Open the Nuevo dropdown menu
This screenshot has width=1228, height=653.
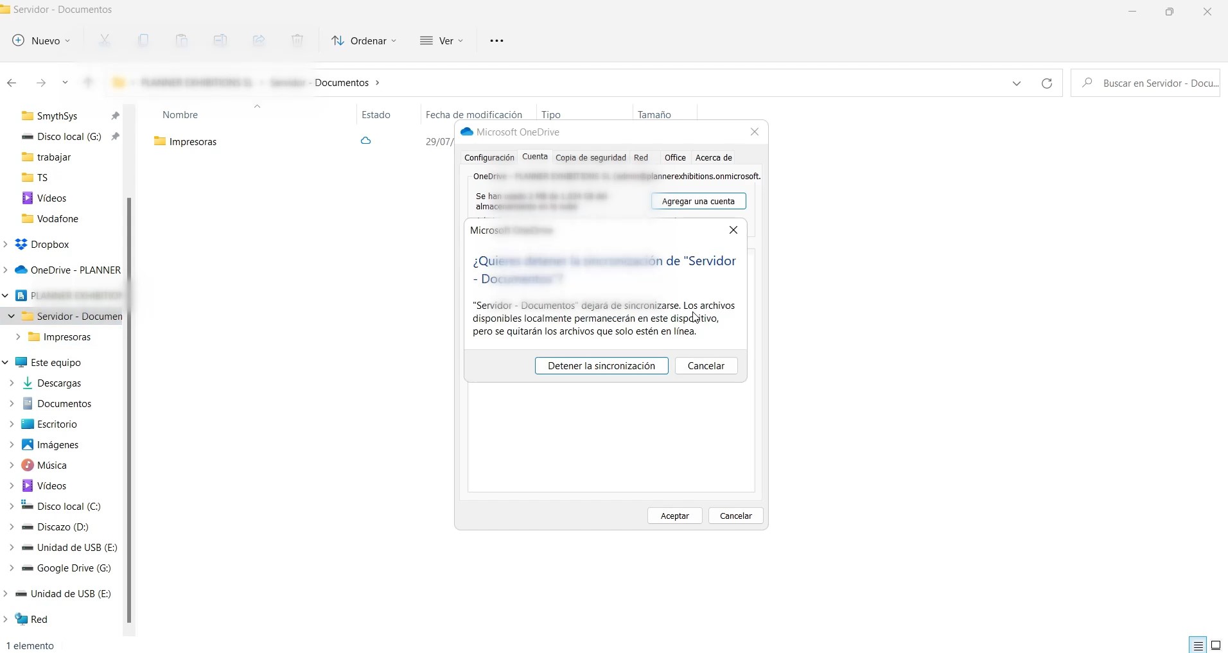tap(41, 40)
